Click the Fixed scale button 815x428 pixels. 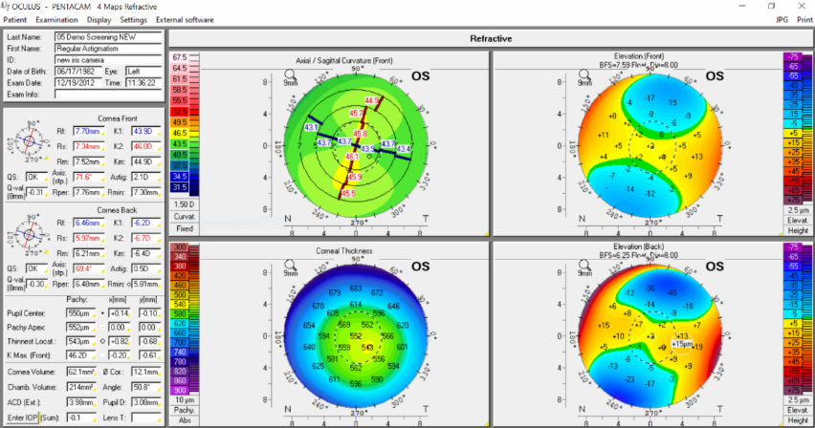(x=184, y=228)
